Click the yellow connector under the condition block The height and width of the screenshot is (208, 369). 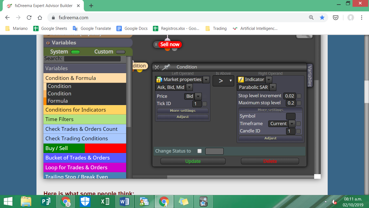click(139, 70)
